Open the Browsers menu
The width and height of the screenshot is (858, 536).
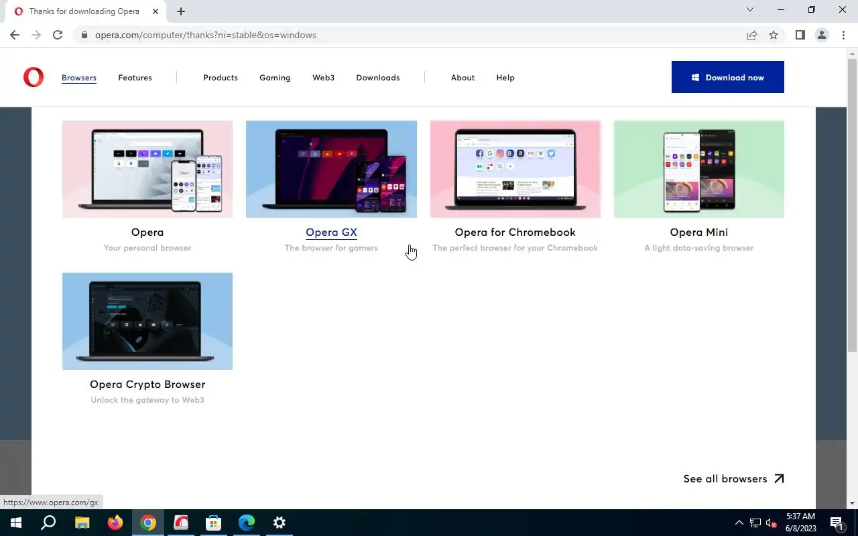tap(79, 78)
